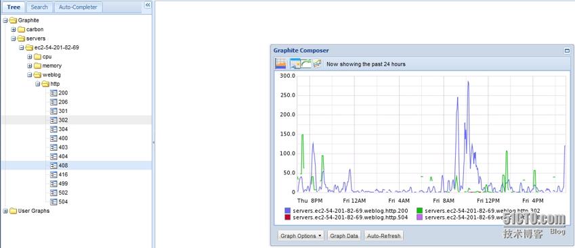Expand the User Graphs node

[5, 211]
